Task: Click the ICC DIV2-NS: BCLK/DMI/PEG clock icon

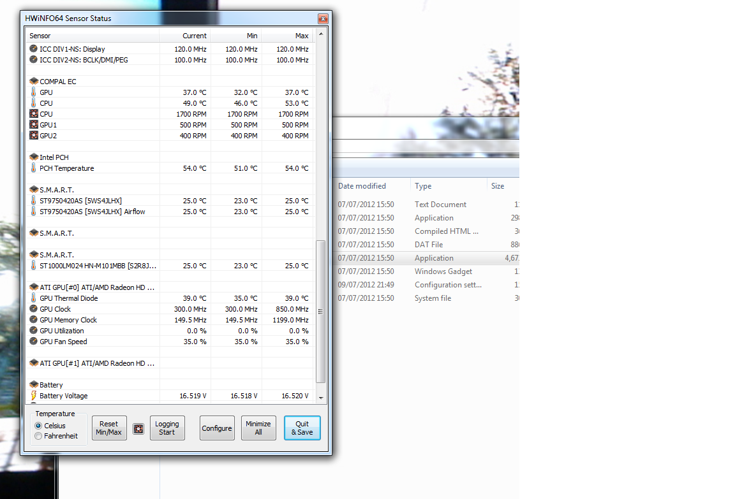Action: [33, 59]
